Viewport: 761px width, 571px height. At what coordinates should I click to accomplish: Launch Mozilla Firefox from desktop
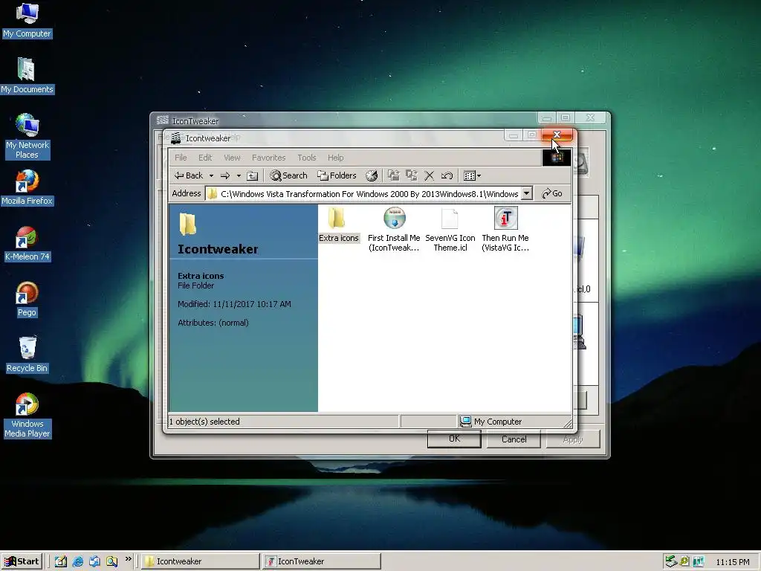click(x=27, y=188)
